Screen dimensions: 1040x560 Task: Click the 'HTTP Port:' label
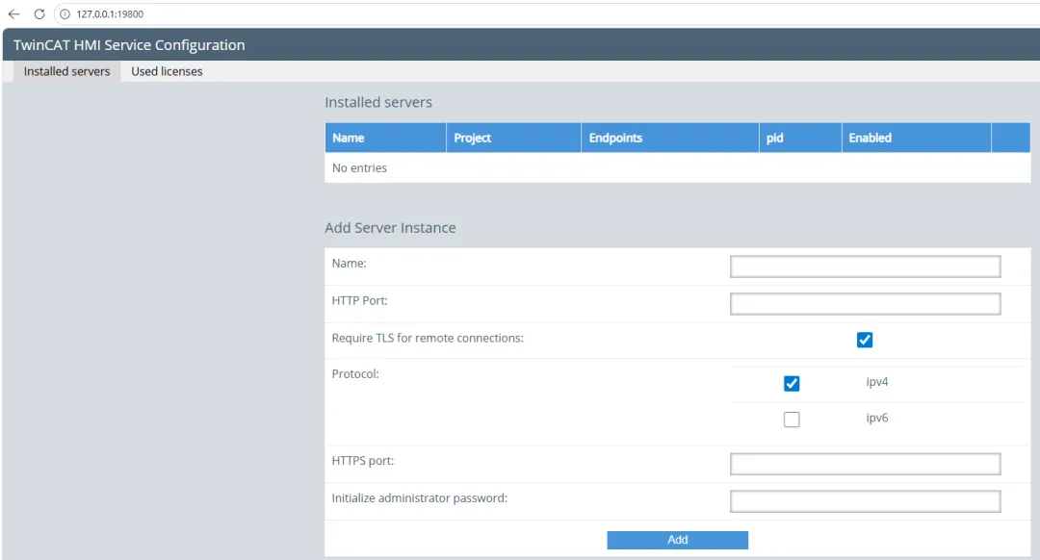coord(359,300)
